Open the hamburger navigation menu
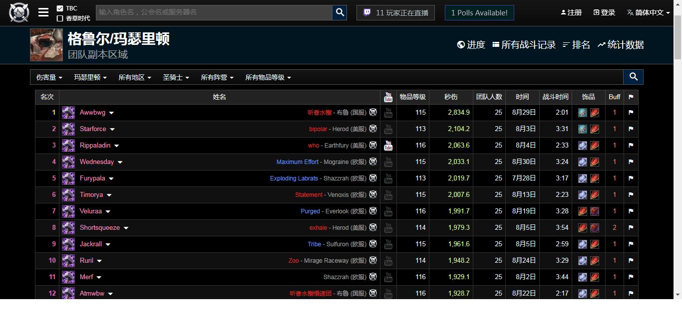682x336 pixels. click(43, 12)
